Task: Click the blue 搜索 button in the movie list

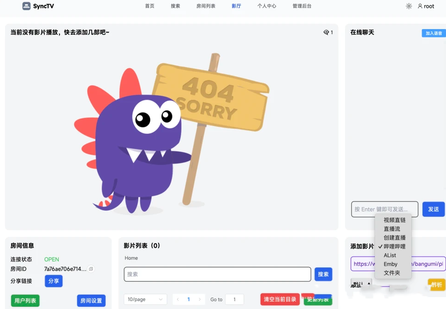Action: (x=323, y=274)
